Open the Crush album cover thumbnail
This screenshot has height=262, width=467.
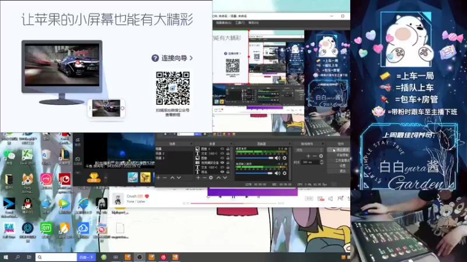(x=118, y=199)
